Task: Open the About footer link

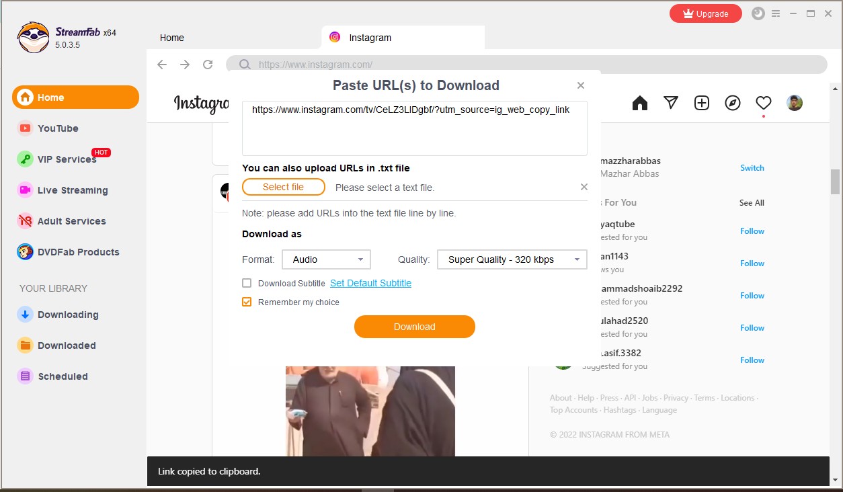Action: (x=561, y=398)
